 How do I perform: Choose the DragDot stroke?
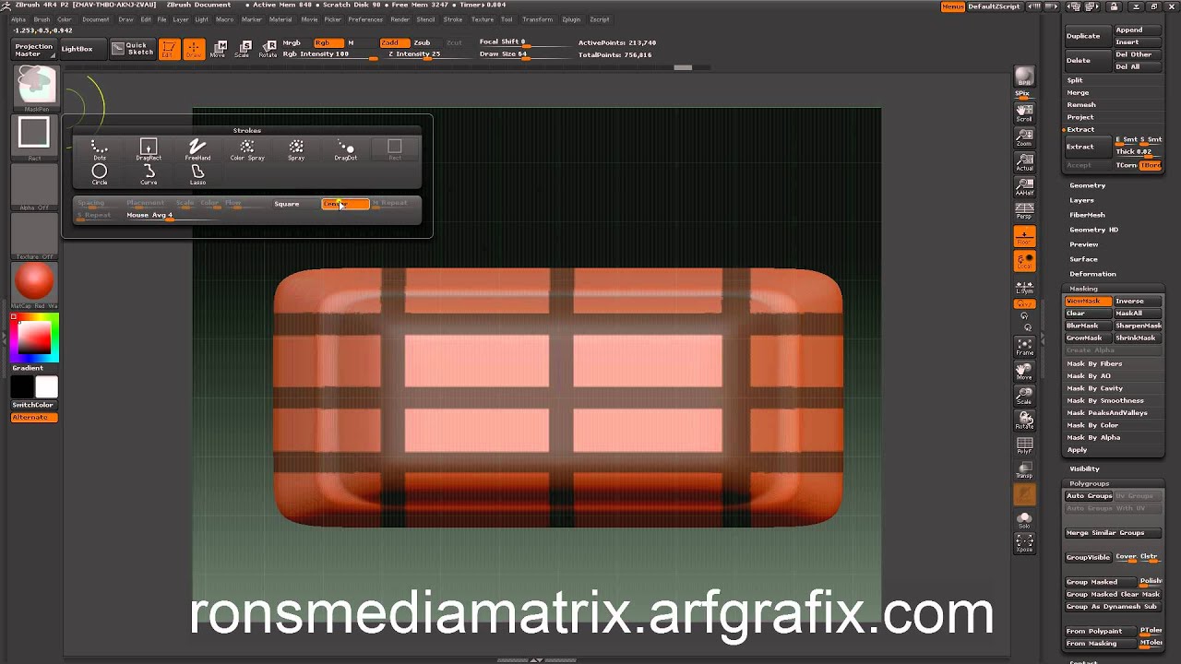pyautogui.click(x=345, y=149)
